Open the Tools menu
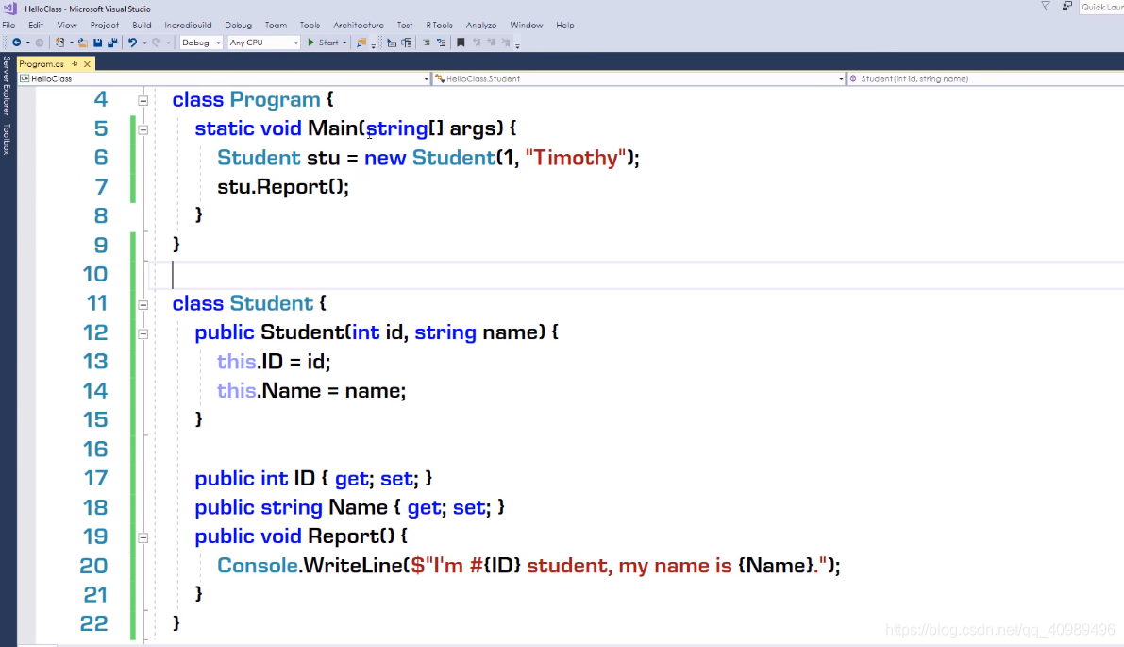Screen dimensions: 1124x647 pos(310,26)
